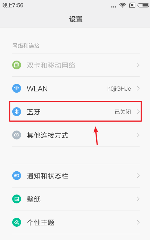Open the 双卡和移动网络 entry
The image size is (150, 240).
tap(76, 65)
